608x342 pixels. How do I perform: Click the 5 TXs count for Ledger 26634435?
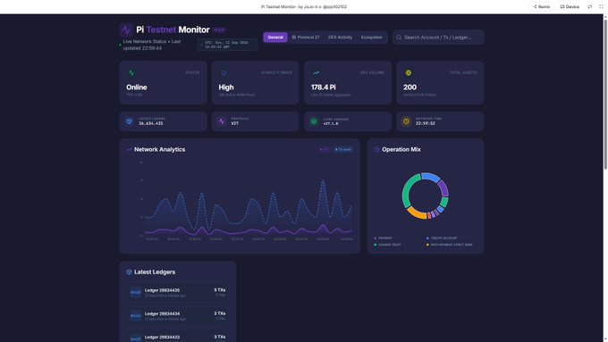pos(220,290)
